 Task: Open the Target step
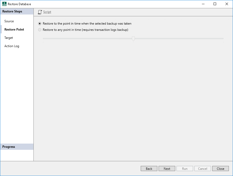pyautogui.click(x=8, y=38)
